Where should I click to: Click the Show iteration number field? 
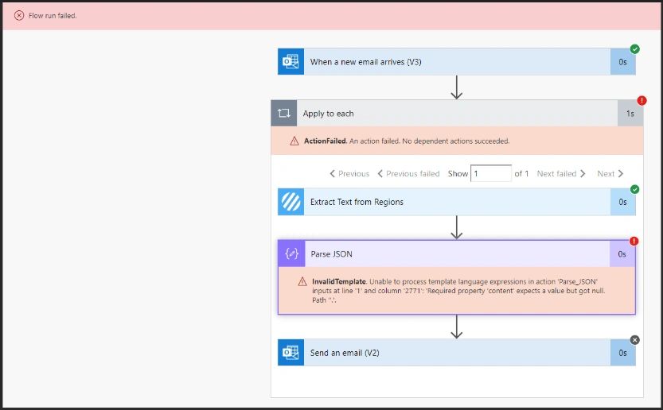(x=490, y=173)
